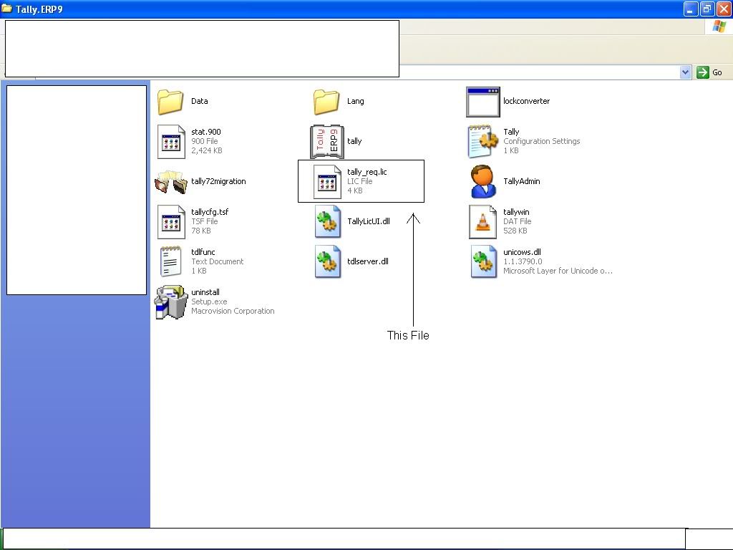The image size is (733, 550).
Task: Select the unicows.dll icon
Action: pos(483,262)
